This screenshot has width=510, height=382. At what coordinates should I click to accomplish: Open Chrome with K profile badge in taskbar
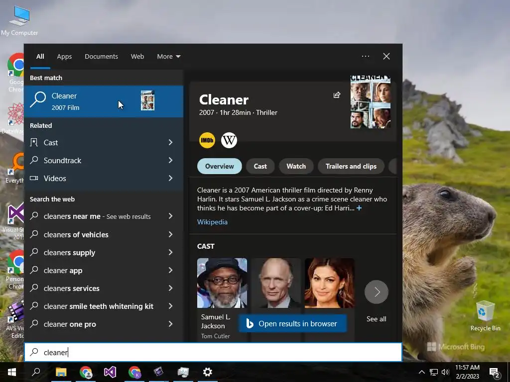point(134,372)
